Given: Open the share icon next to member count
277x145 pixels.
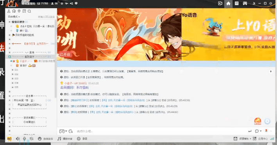Looking at the screenshot, I should 71,3.
